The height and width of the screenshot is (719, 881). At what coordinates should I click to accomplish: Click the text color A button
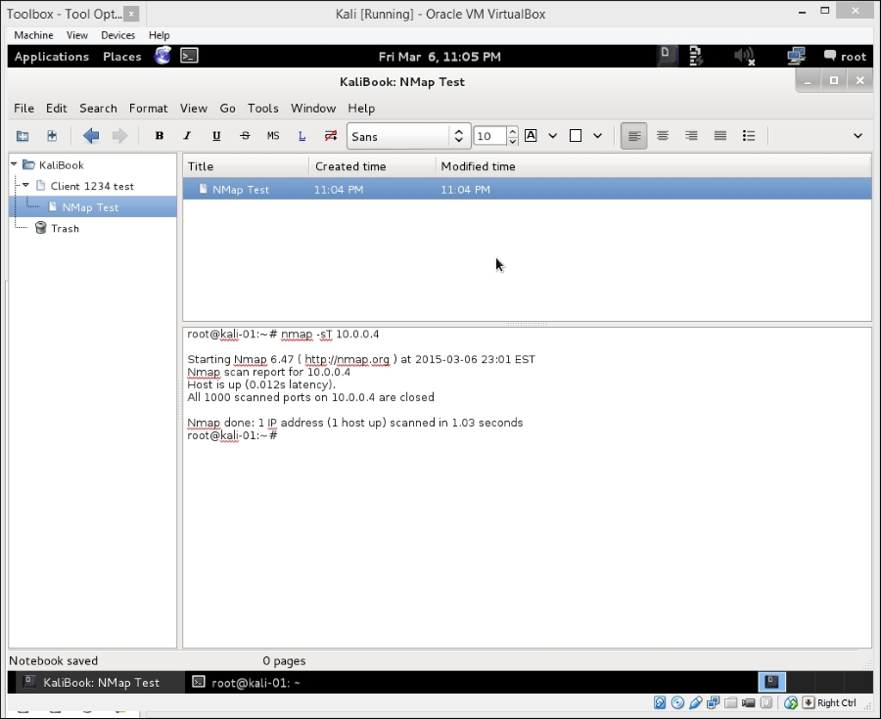(x=531, y=136)
